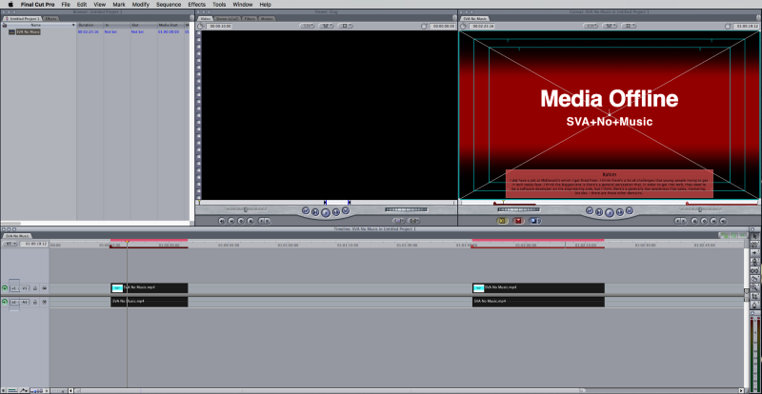Select the Edit Selection tool in tool palette
The image size is (762, 394).
754,245
